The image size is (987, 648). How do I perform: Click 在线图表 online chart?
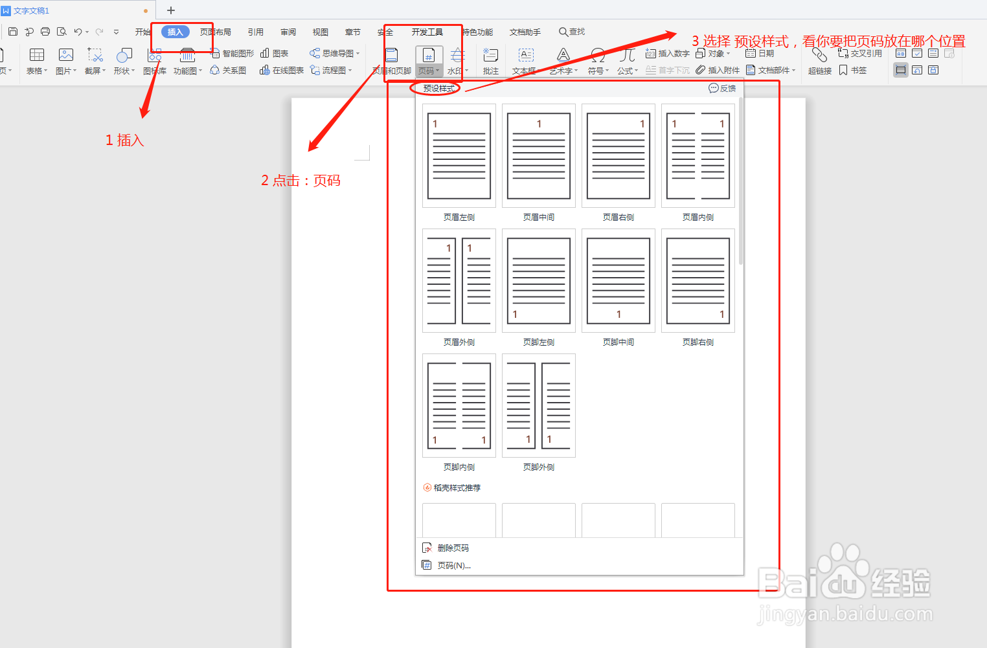[x=282, y=70]
